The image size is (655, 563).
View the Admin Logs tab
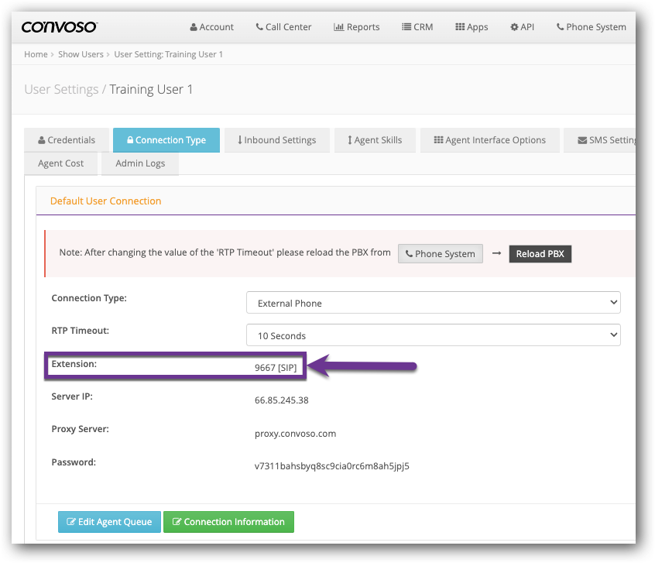coord(140,163)
